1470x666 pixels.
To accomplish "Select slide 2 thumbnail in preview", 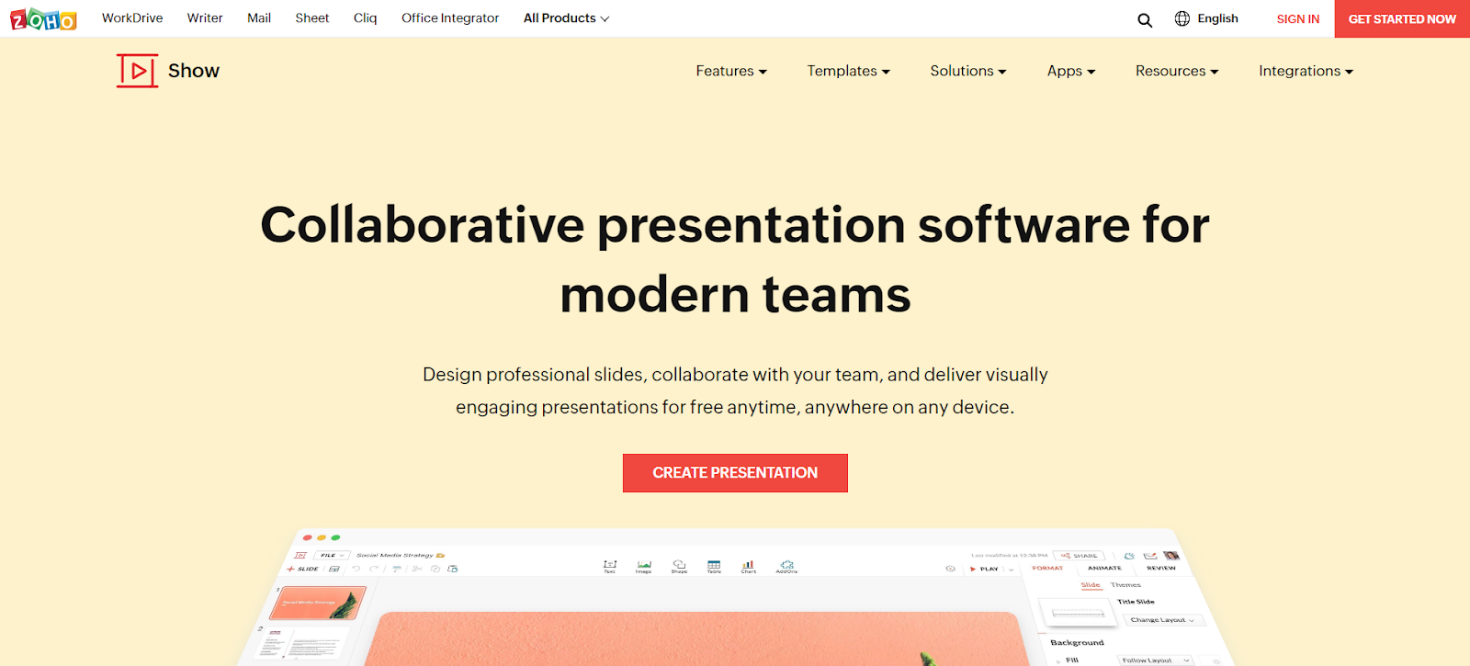I will pyautogui.click(x=303, y=645).
